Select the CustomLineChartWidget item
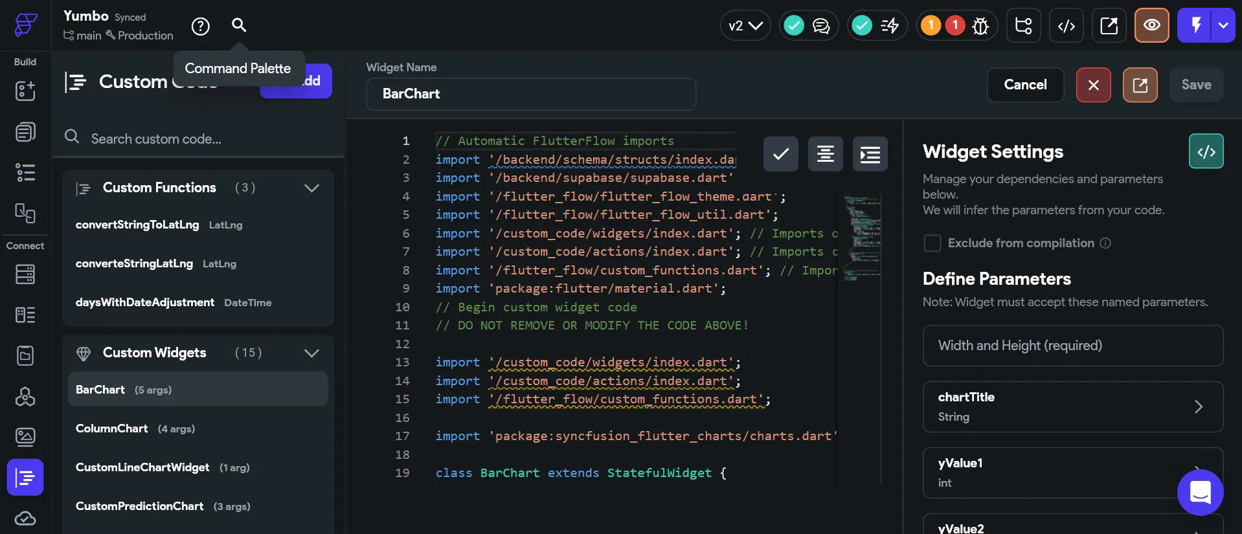The height and width of the screenshot is (534, 1242). pyautogui.click(x=198, y=467)
